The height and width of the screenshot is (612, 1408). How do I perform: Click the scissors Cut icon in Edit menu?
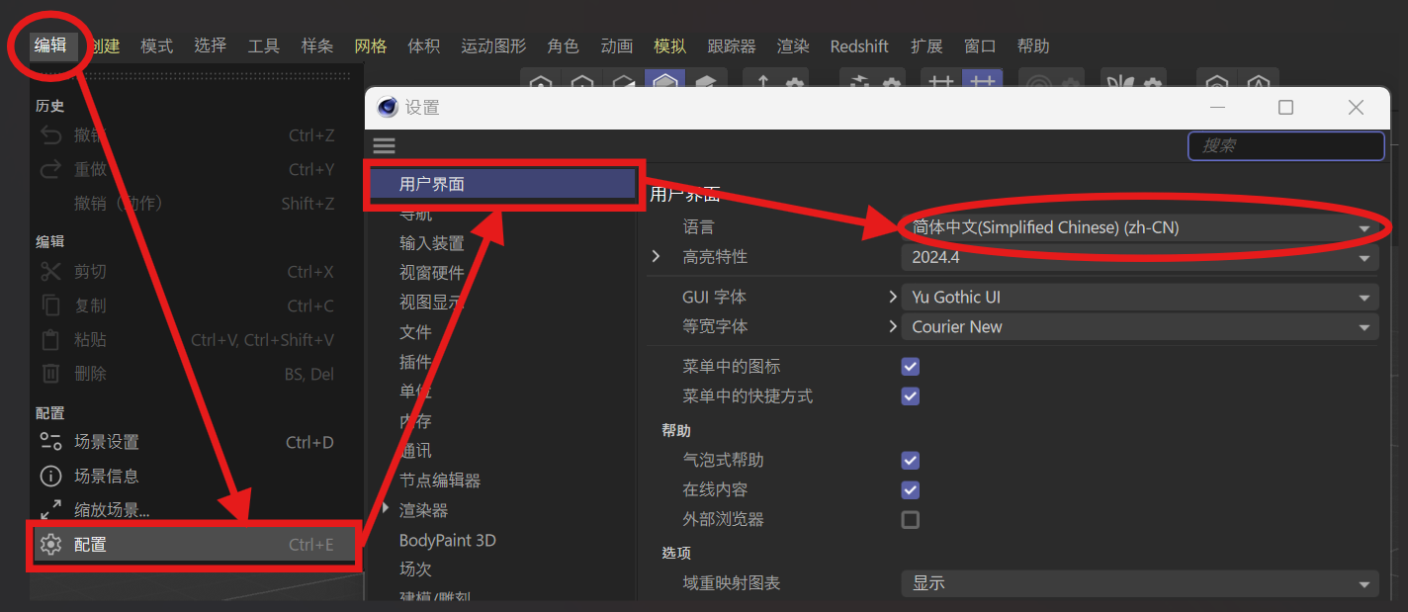tap(50, 271)
